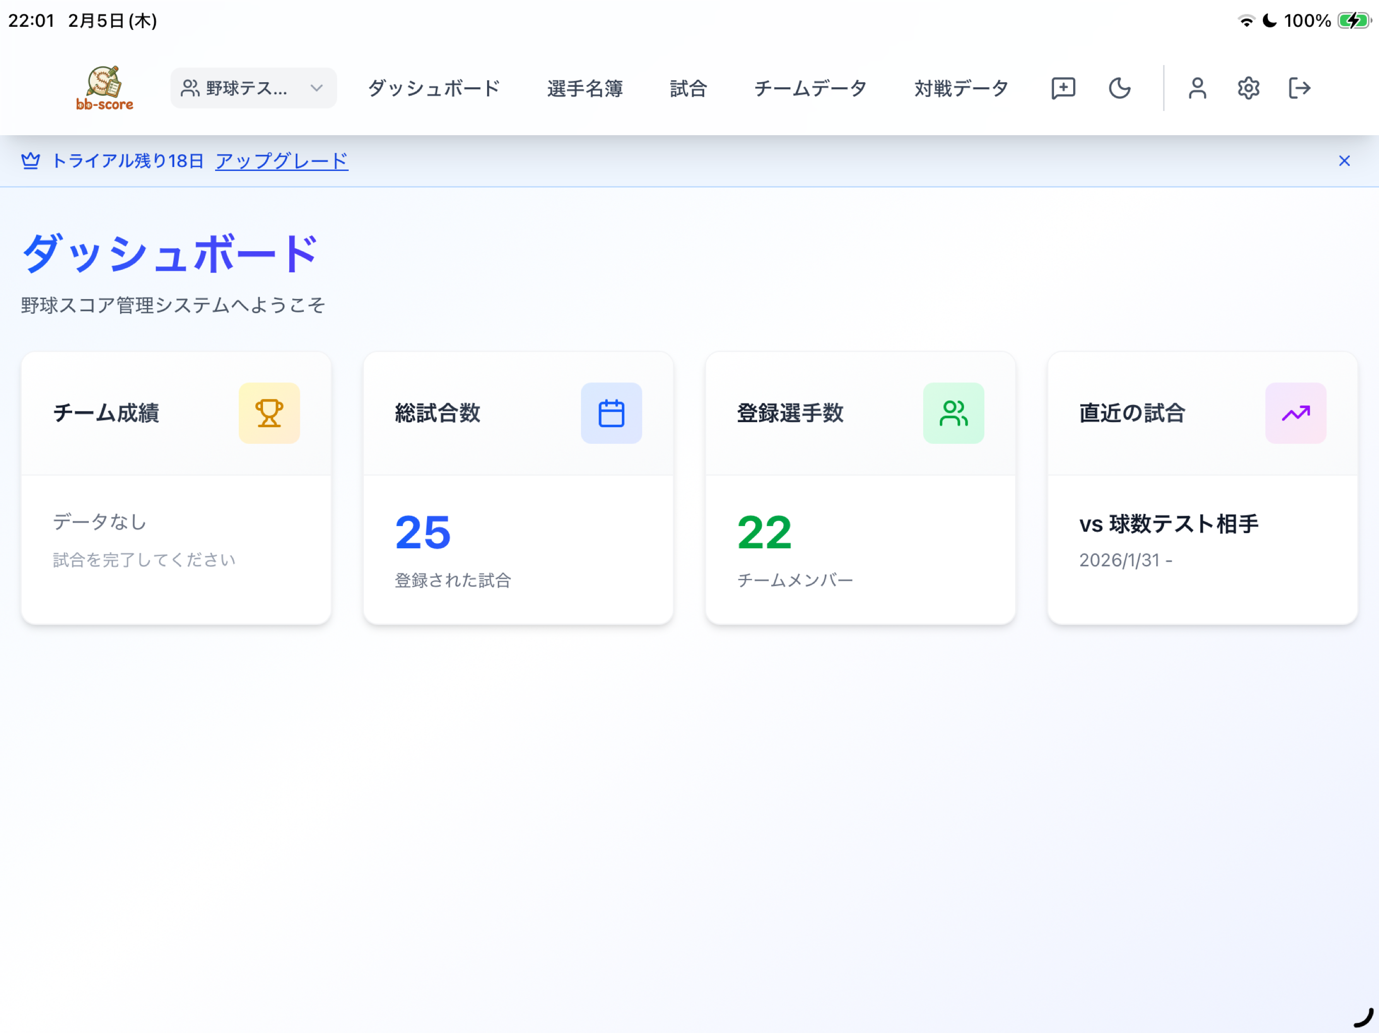The image size is (1379, 1033).
Task: Click the 登録選手数 card title
Action: (790, 413)
